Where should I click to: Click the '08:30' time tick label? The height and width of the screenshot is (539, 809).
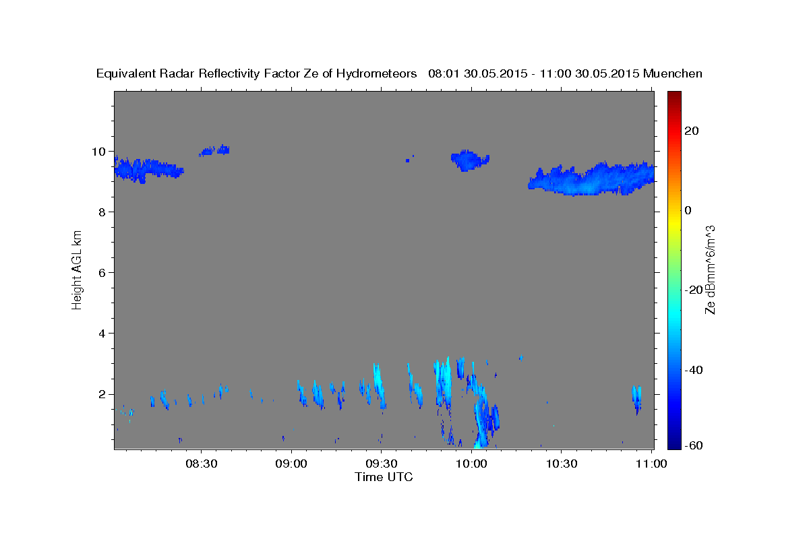[202, 464]
